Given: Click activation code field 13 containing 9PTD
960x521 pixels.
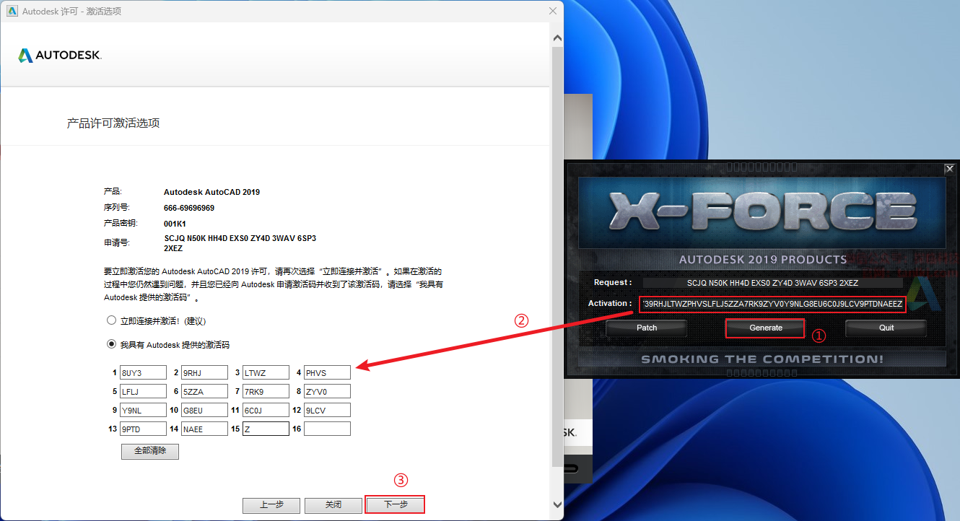Looking at the screenshot, I should (143, 429).
